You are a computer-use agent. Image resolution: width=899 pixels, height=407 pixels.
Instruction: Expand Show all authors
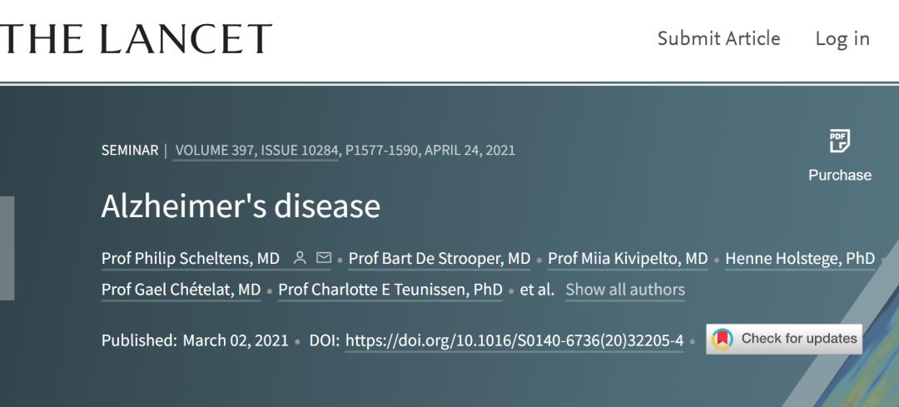625,290
